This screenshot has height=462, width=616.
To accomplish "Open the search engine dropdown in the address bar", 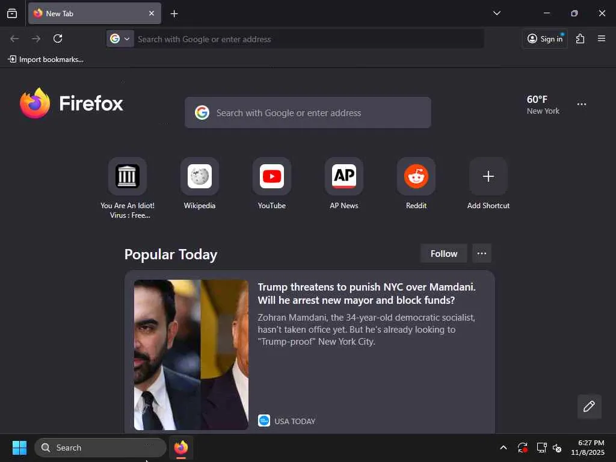I will click(120, 39).
